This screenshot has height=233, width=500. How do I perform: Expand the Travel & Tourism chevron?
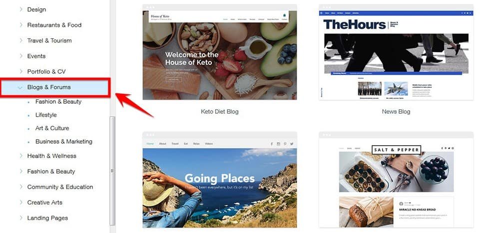pyautogui.click(x=21, y=40)
